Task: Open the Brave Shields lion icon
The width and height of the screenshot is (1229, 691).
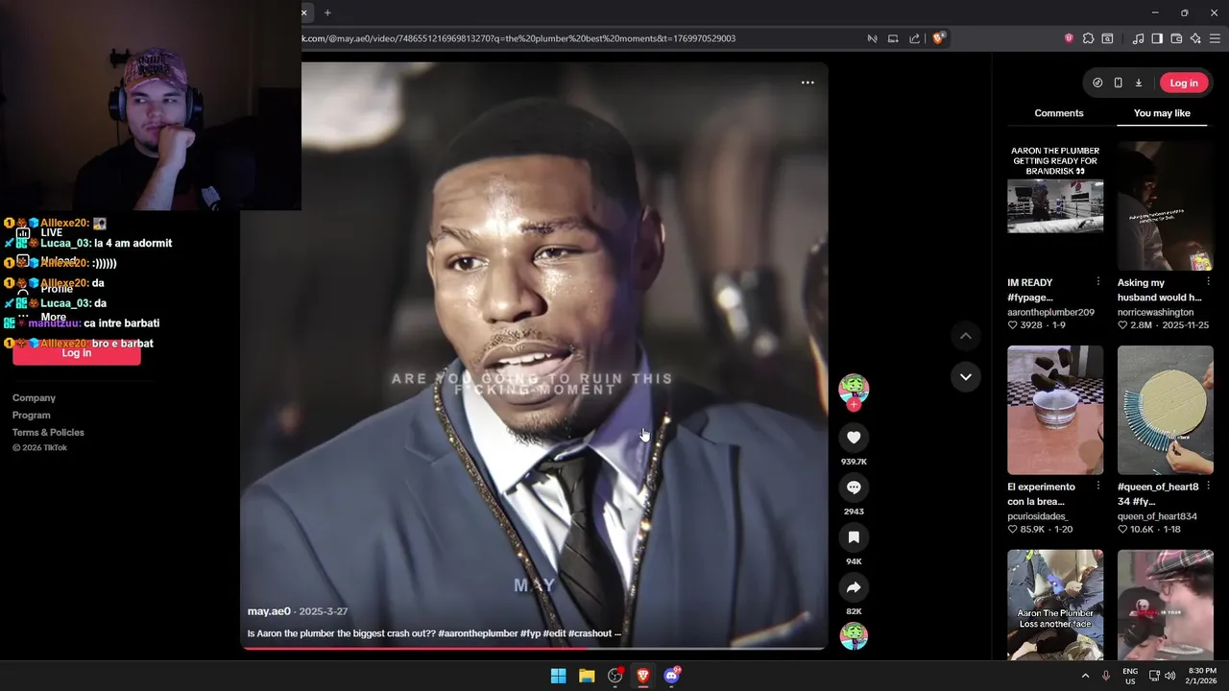Action: click(x=939, y=38)
